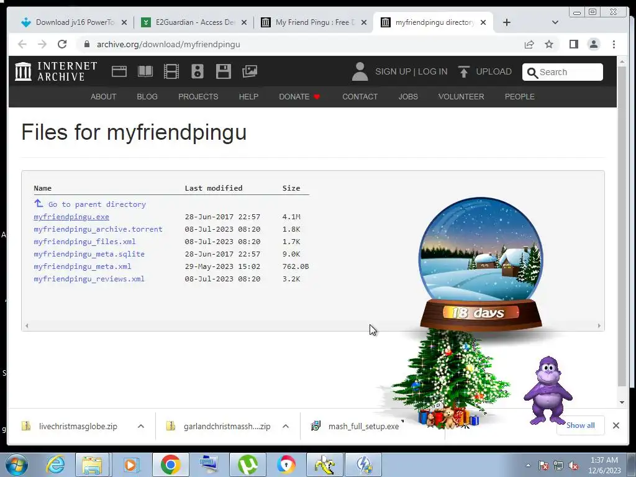
Task: Open the DONATE menu item
Action: [x=299, y=96]
